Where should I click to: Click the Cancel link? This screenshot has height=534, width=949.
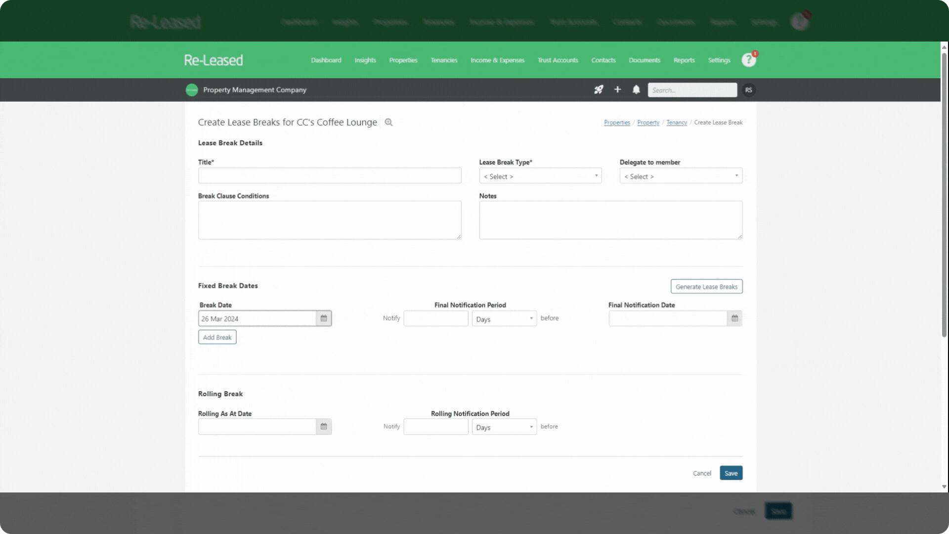(x=701, y=473)
